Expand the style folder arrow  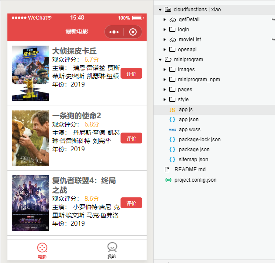point(164,100)
